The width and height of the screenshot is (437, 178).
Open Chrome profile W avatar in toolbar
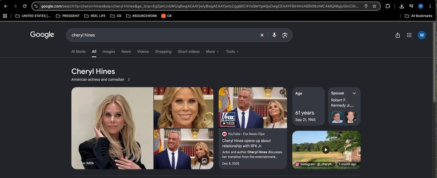click(x=420, y=6)
